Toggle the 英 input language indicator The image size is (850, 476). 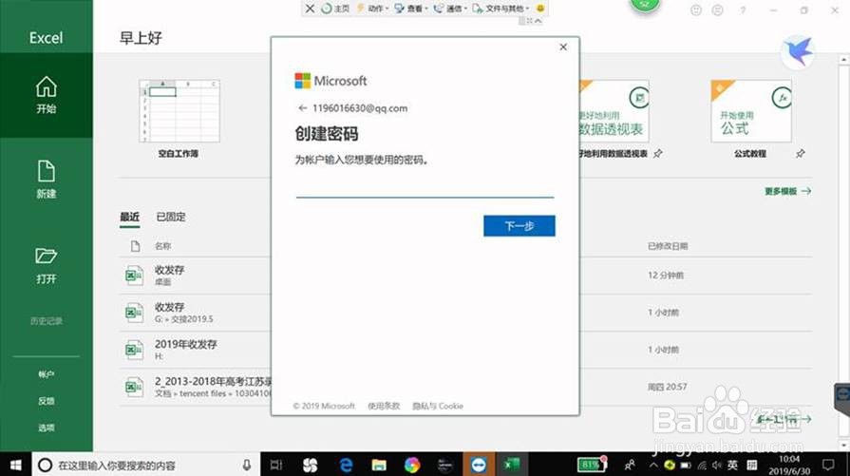pyautogui.click(x=732, y=465)
